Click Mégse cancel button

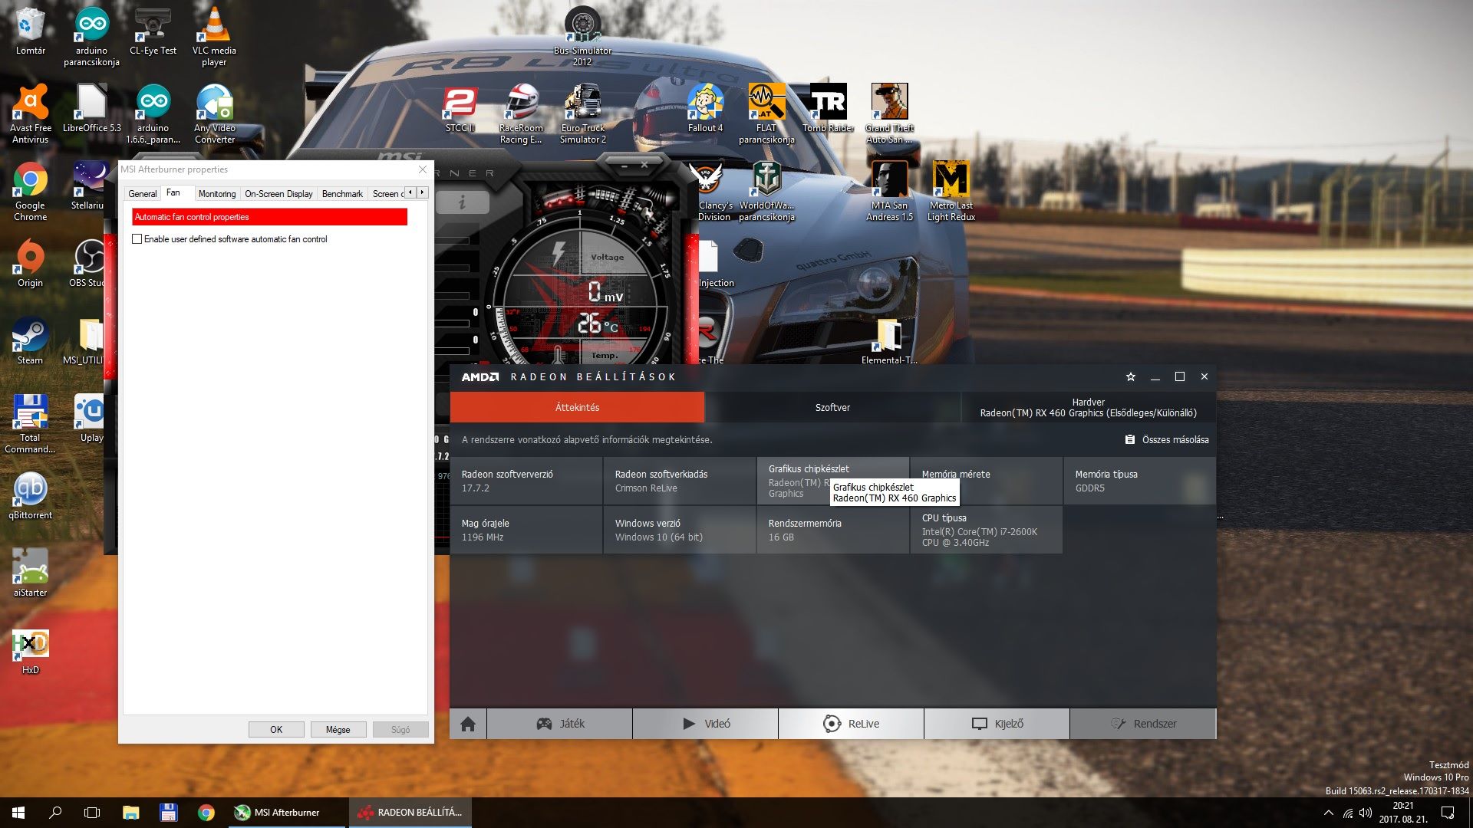(x=338, y=730)
